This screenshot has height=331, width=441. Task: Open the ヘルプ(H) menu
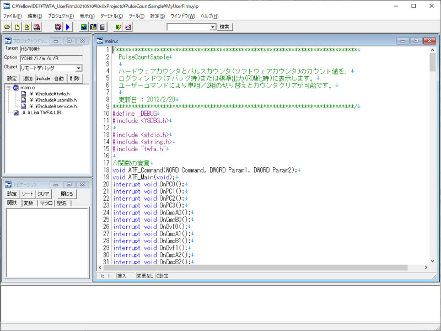[x=209, y=16]
